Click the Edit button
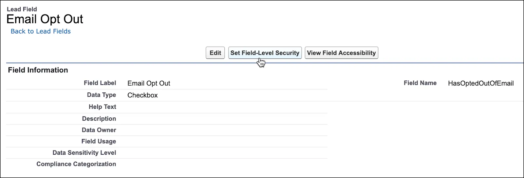 215,53
